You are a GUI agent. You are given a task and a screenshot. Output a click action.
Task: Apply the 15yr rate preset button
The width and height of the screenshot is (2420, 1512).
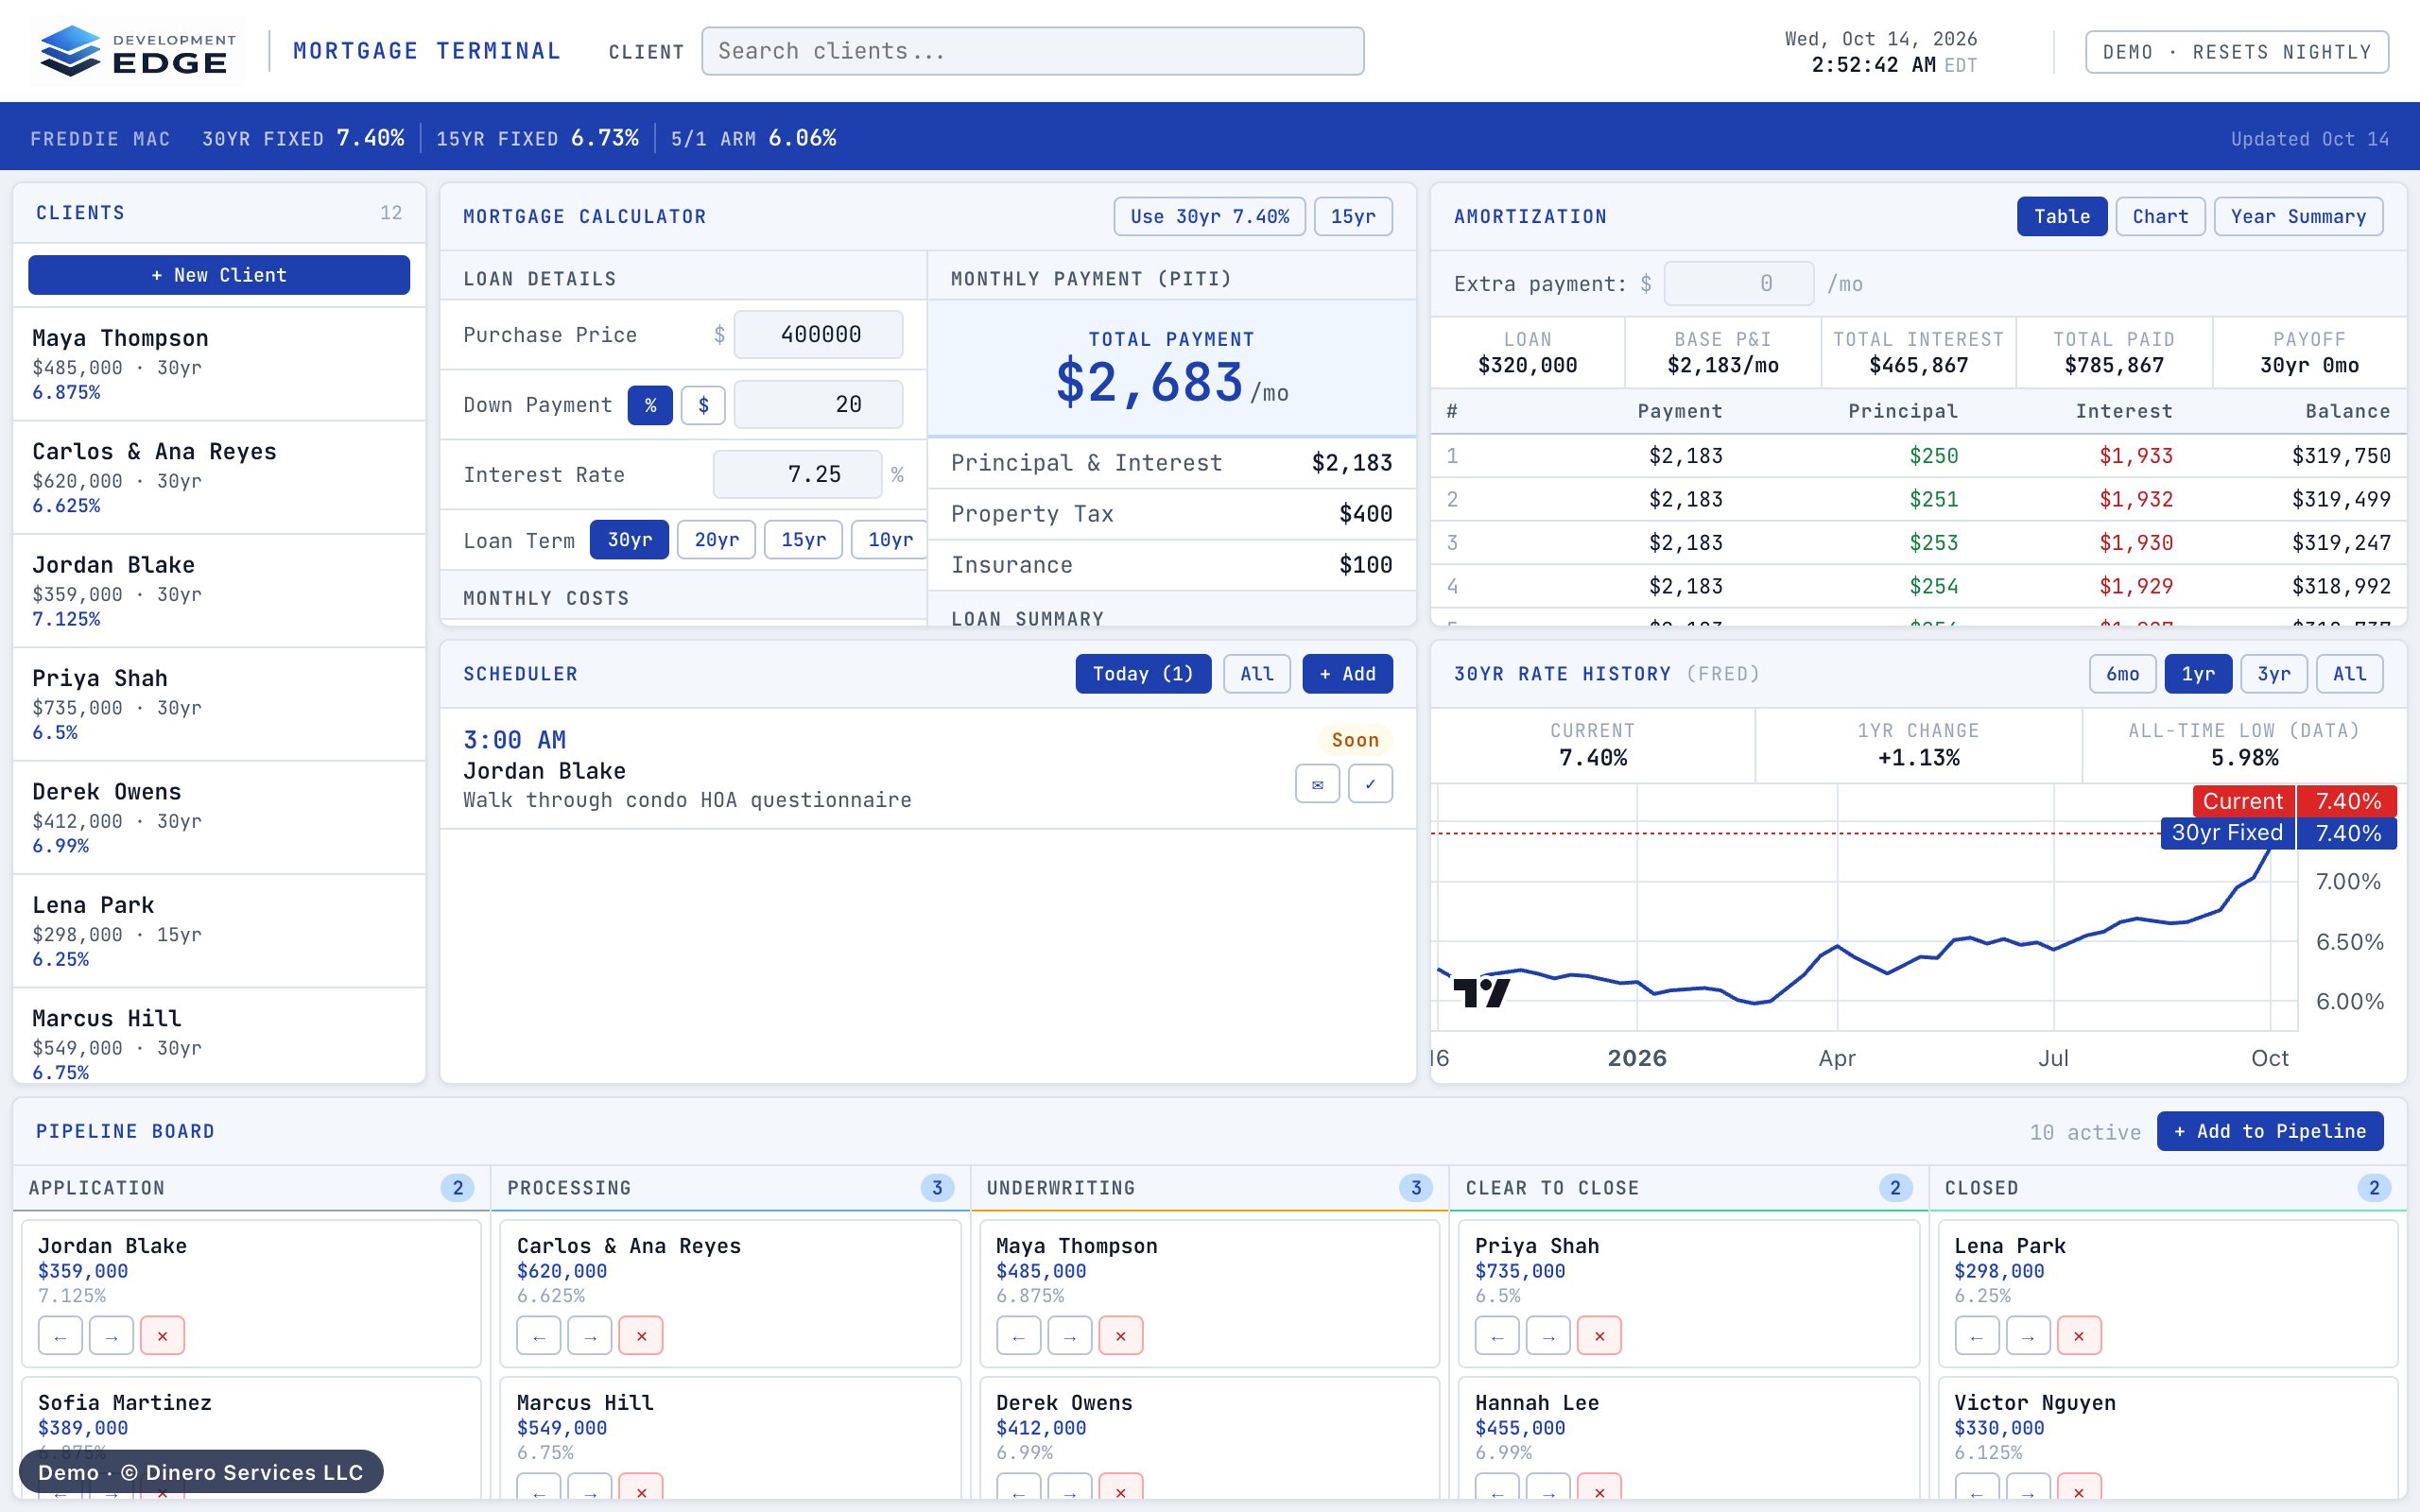click(1352, 217)
